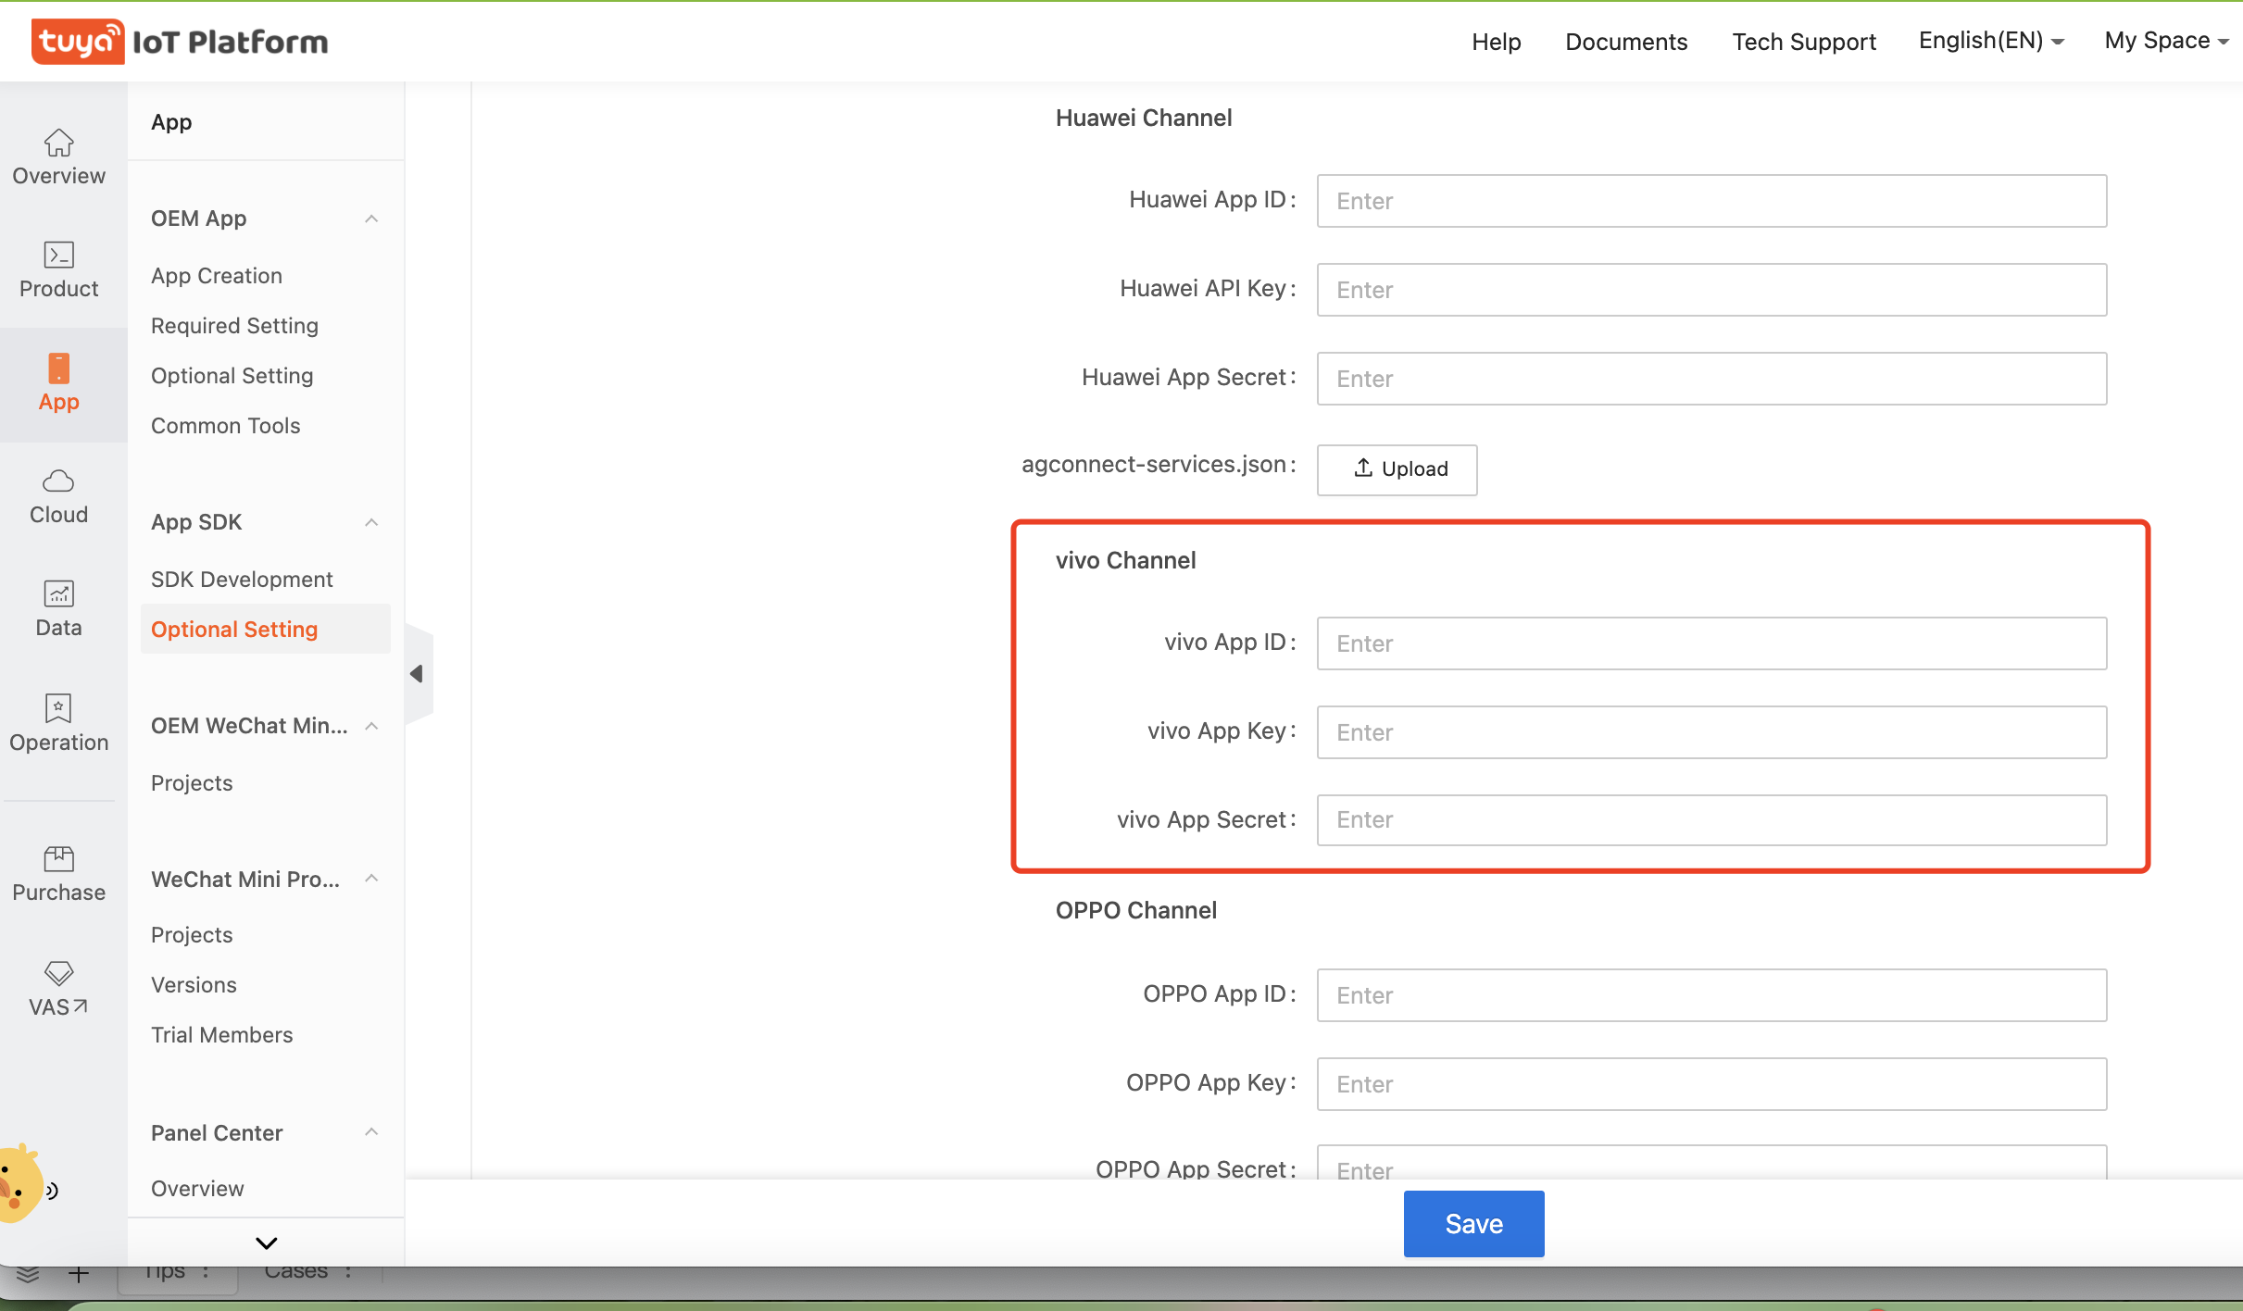Open the Overview page via home icon
Image resolution: width=2243 pixels, height=1311 pixels.
(58, 157)
